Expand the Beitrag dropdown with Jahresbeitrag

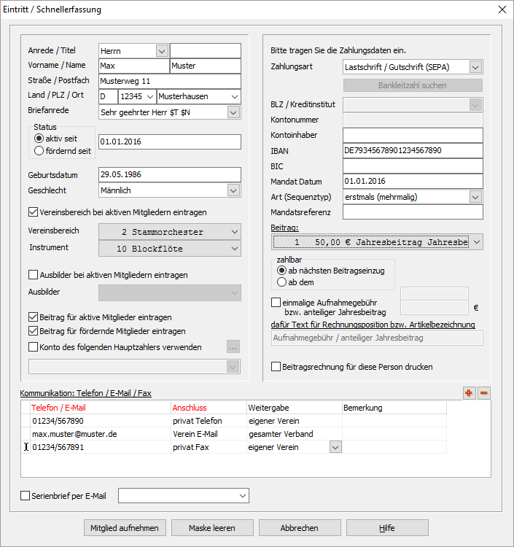pos(475,241)
